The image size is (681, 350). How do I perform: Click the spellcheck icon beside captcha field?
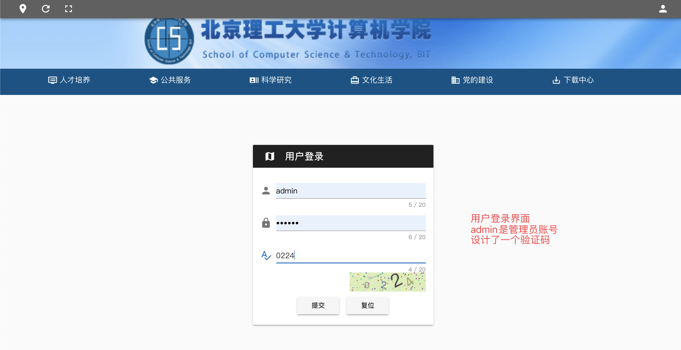pyautogui.click(x=266, y=255)
